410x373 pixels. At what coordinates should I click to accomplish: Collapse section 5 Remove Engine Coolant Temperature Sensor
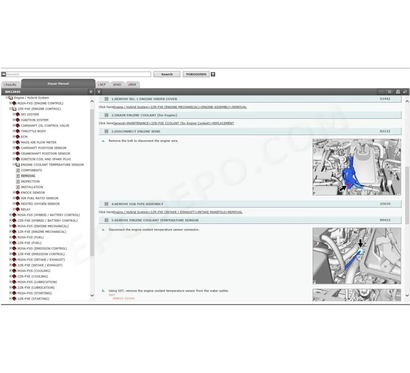tap(107, 220)
